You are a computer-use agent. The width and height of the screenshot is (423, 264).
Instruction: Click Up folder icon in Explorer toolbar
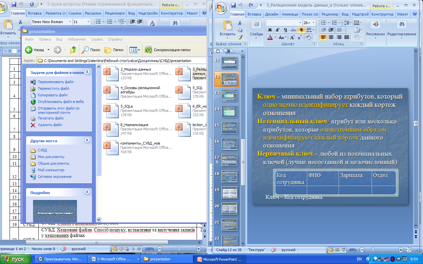[x=73, y=50]
